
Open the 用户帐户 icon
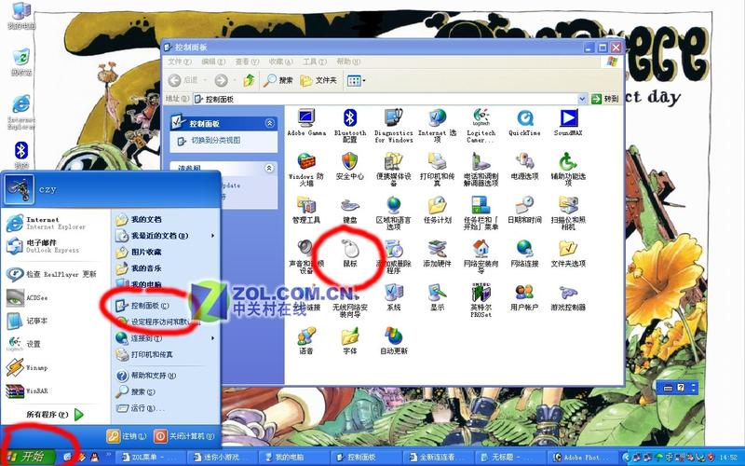click(x=524, y=297)
